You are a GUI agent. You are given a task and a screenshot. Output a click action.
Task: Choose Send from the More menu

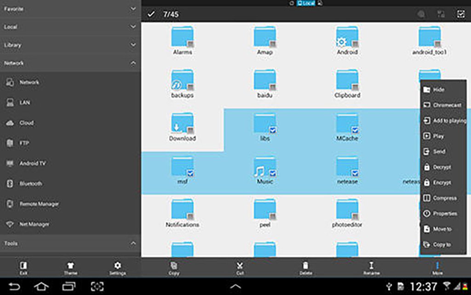[x=443, y=151]
